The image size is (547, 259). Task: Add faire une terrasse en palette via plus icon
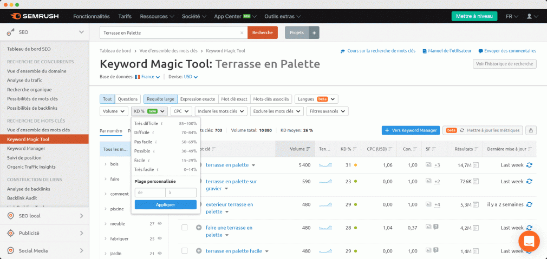point(199,228)
